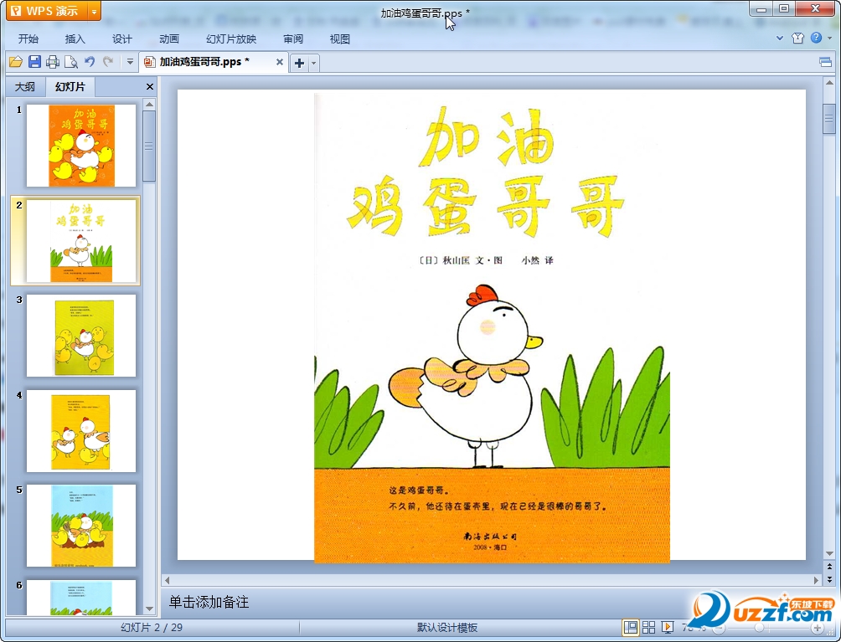Select slide 3 thumbnail with yellow-green background

[81, 336]
